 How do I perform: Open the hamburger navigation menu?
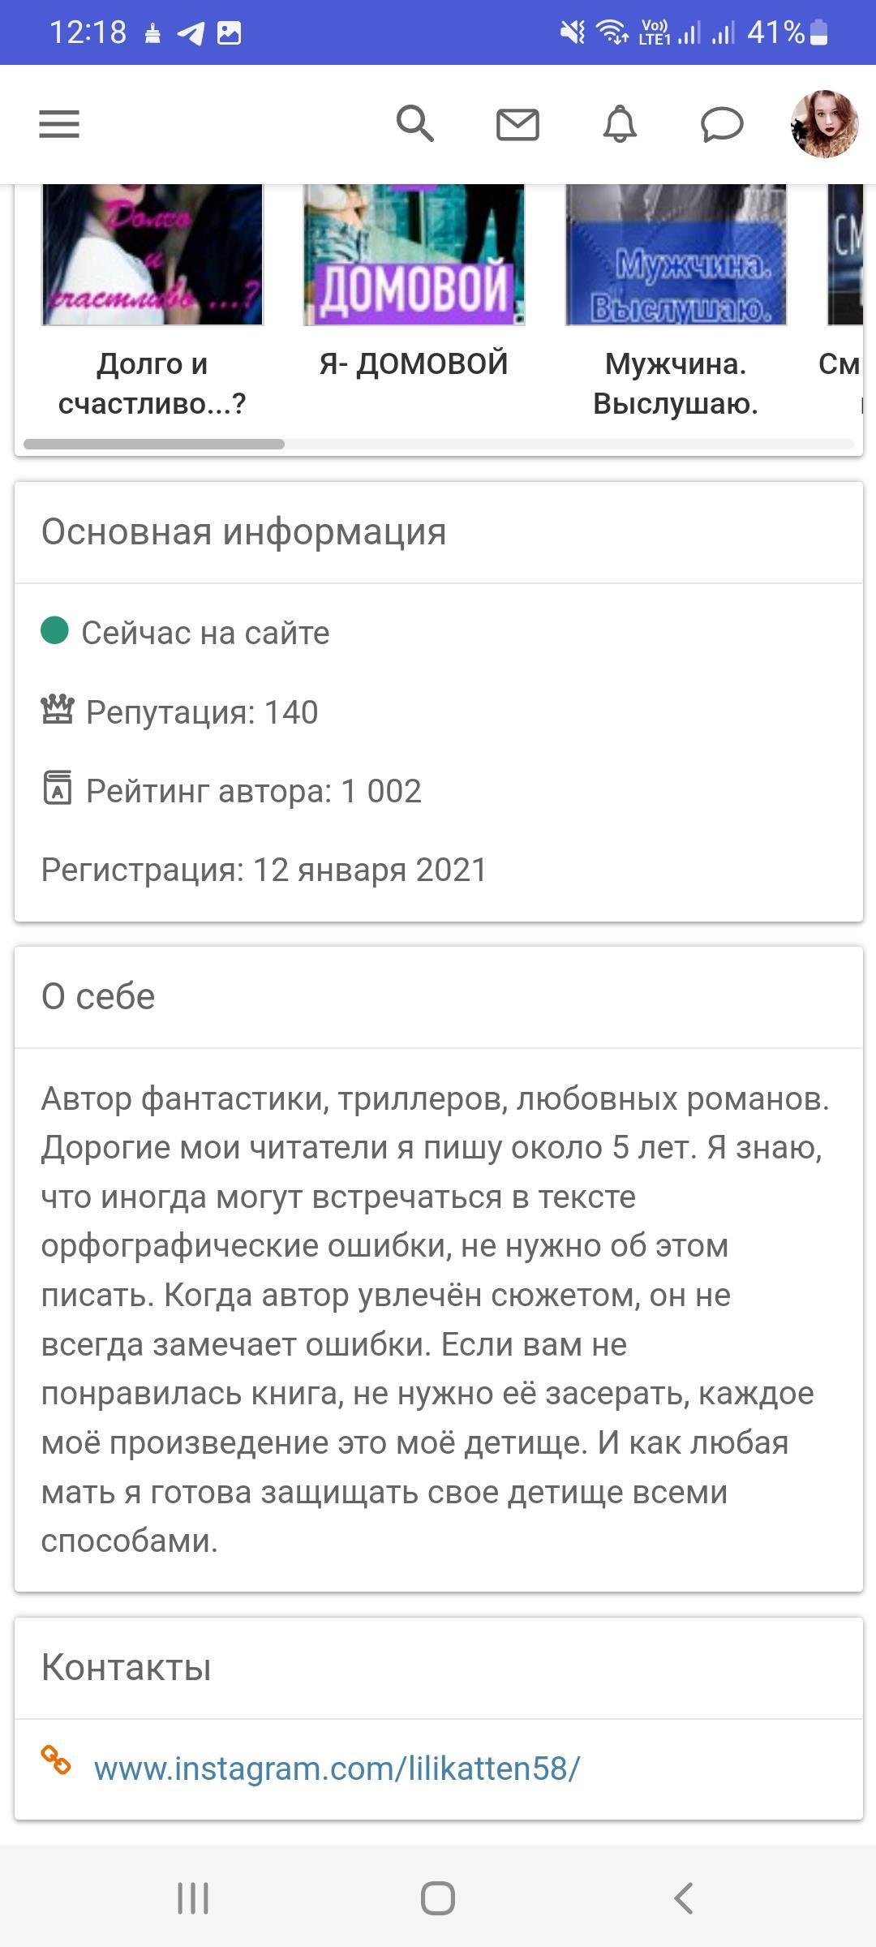pyautogui.click(x=59, y=125)
